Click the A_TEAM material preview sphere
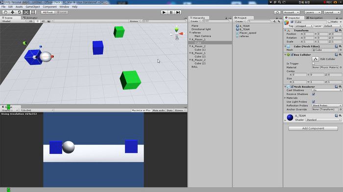The width and height of the screenshot is (343, 192). [x=290, y=117]
